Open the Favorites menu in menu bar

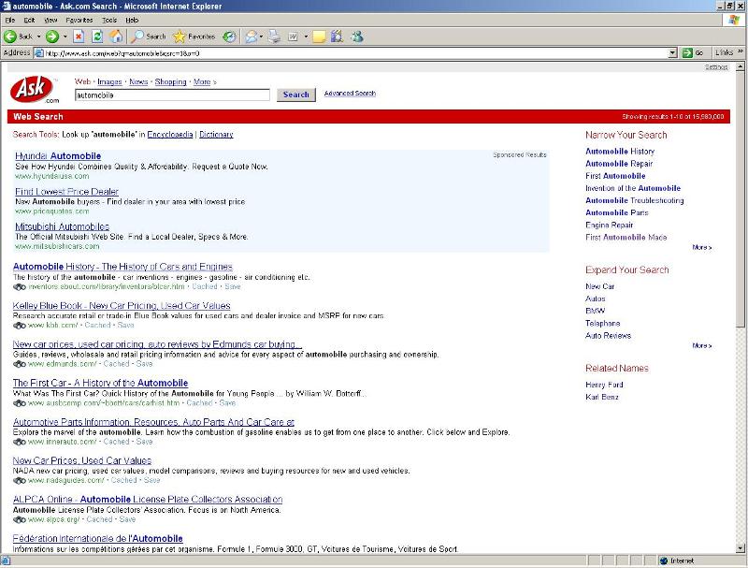click(79, 20)
